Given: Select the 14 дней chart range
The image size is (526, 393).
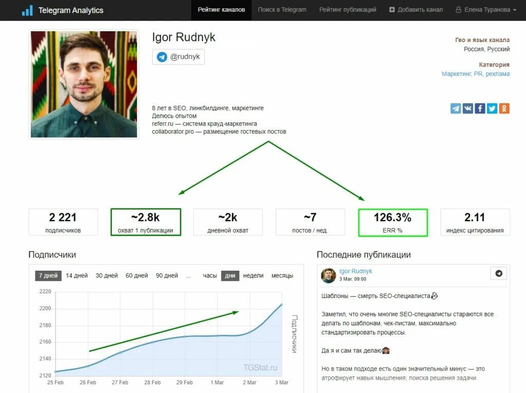Looking at the screenshot, I should pyautogui.click(x=77, y=275).
